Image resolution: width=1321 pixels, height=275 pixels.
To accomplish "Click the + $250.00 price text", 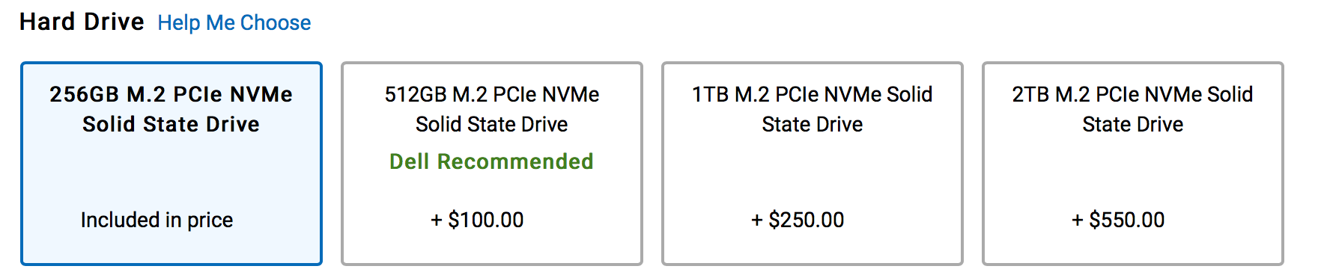I will point(798,220).
